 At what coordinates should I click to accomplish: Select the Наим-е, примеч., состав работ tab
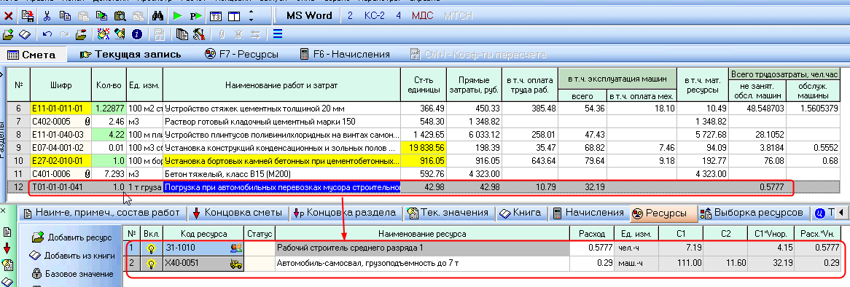pyautogui.click(x=103, y=212)
